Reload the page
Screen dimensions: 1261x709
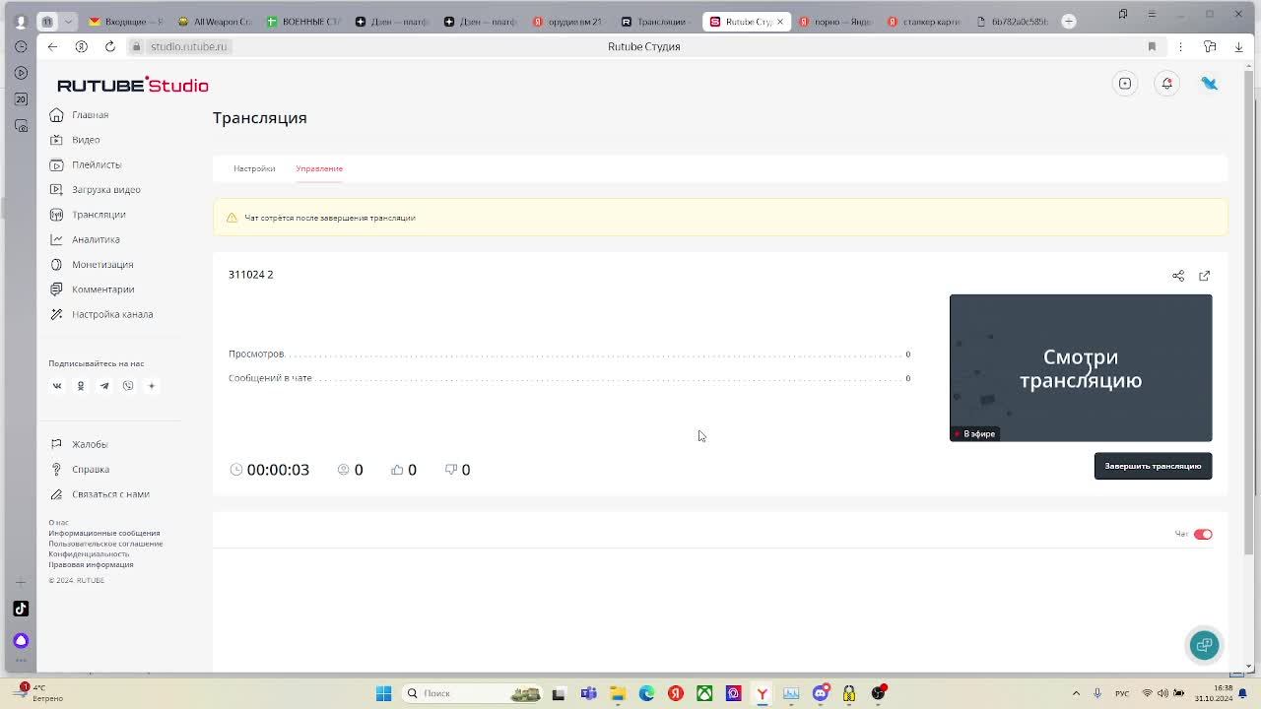pos(109,46)
